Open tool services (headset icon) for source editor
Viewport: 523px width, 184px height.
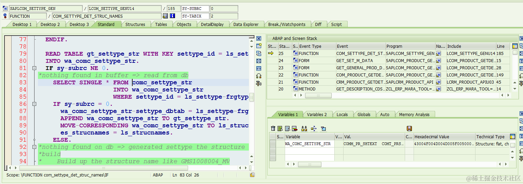point(259,76)
